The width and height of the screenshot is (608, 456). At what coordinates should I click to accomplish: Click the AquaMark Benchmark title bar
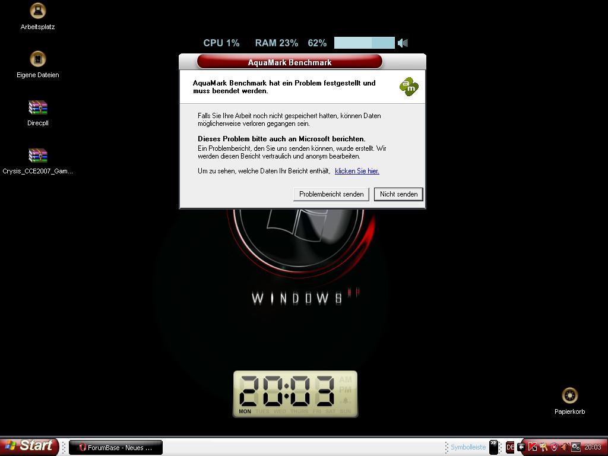click(x=290, y=62)
